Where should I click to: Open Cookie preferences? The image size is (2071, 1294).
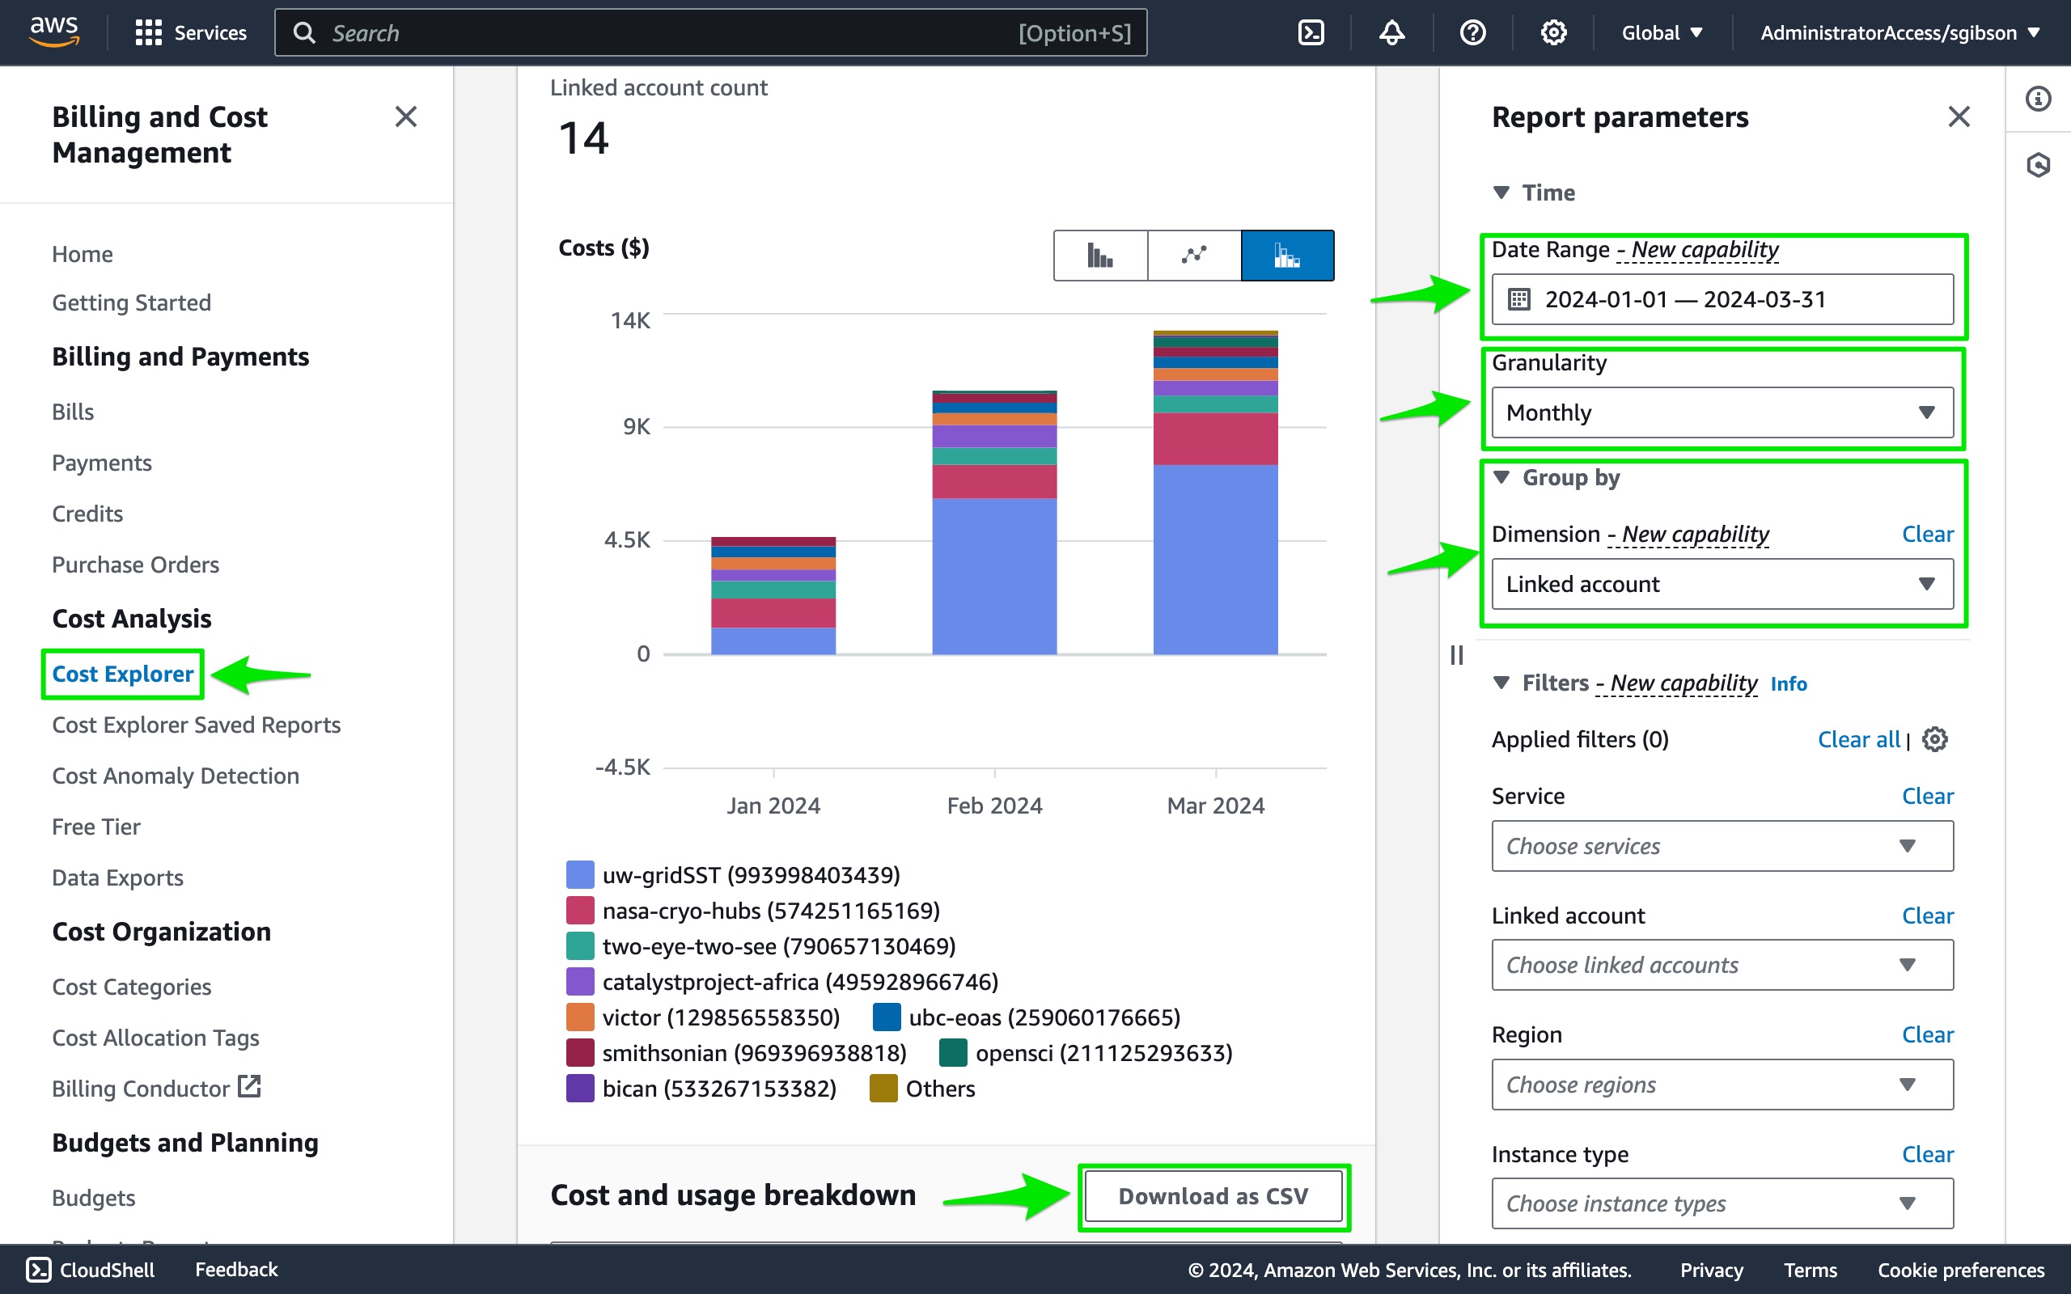point(1961,1270)
